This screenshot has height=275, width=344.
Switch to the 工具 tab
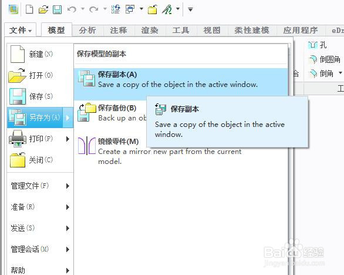click(181, 30)
